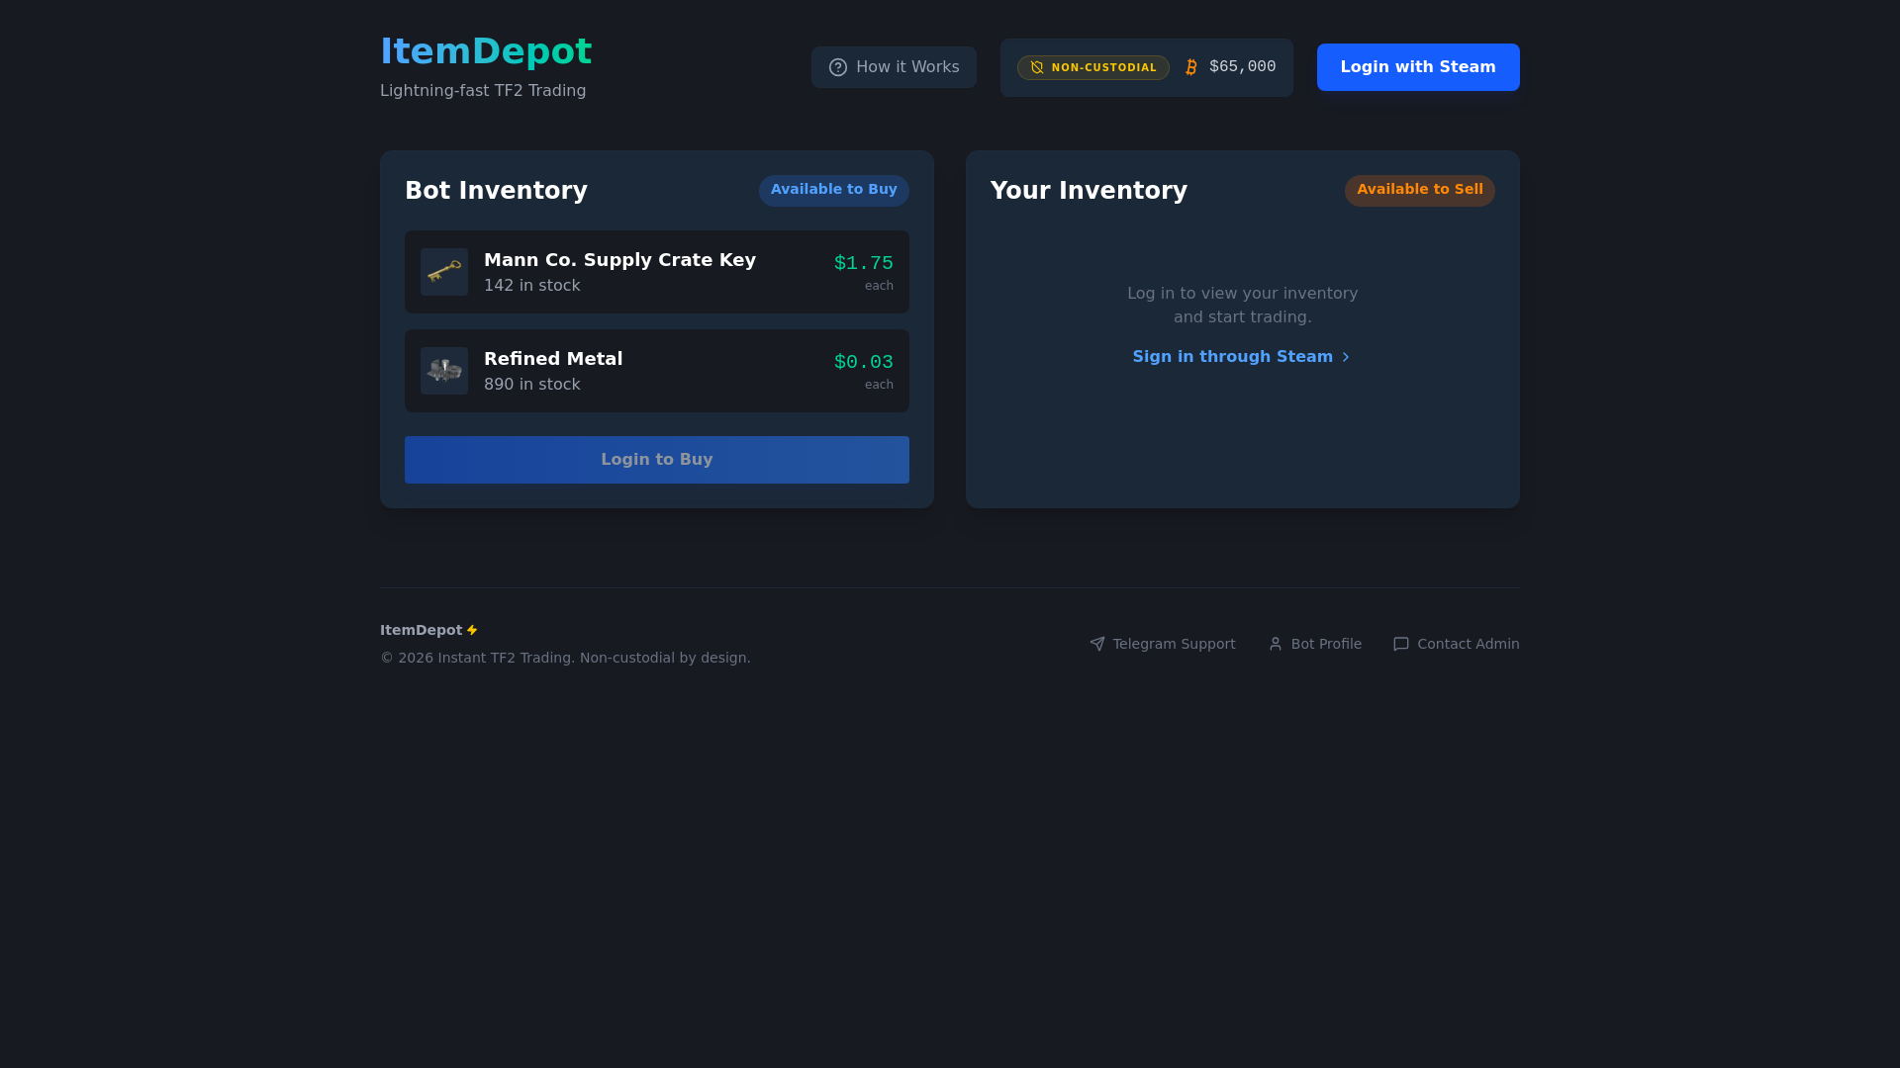Click the Refined Metal item thumbnail
The image size is (1900, 1068).
click(444, 371)
